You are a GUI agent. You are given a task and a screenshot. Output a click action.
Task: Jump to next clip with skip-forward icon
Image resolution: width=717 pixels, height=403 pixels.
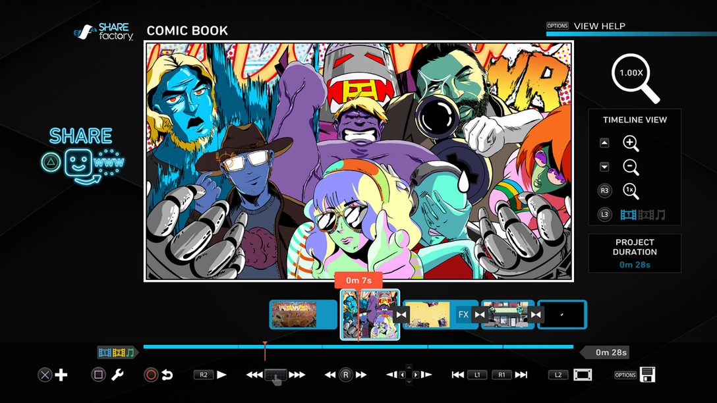(x=521, y=375)
